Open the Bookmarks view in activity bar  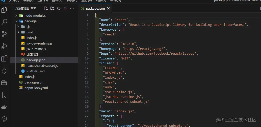4,95
